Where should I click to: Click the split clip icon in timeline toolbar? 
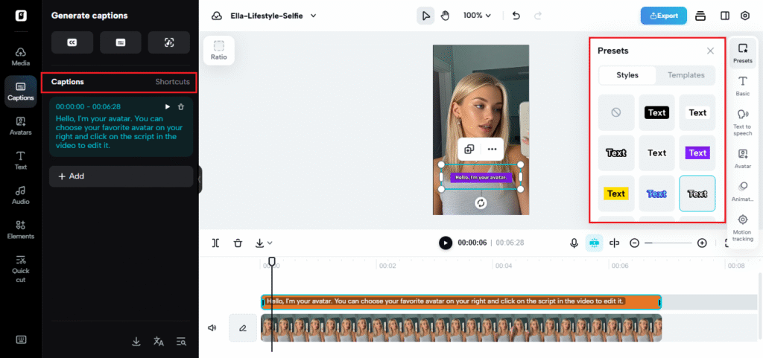tap(215, 243)
